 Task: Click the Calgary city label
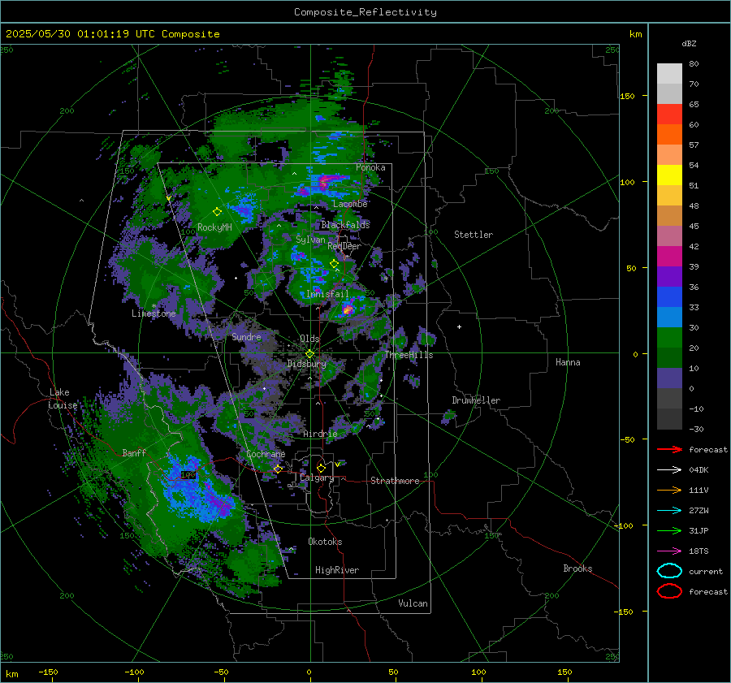click(317, 478)
